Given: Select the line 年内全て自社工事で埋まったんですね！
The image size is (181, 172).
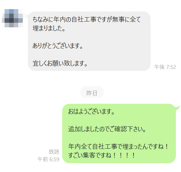Looking at the screenshot, I should (x=118, y=147).
